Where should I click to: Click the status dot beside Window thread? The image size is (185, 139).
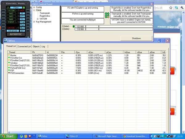[9, 63]
